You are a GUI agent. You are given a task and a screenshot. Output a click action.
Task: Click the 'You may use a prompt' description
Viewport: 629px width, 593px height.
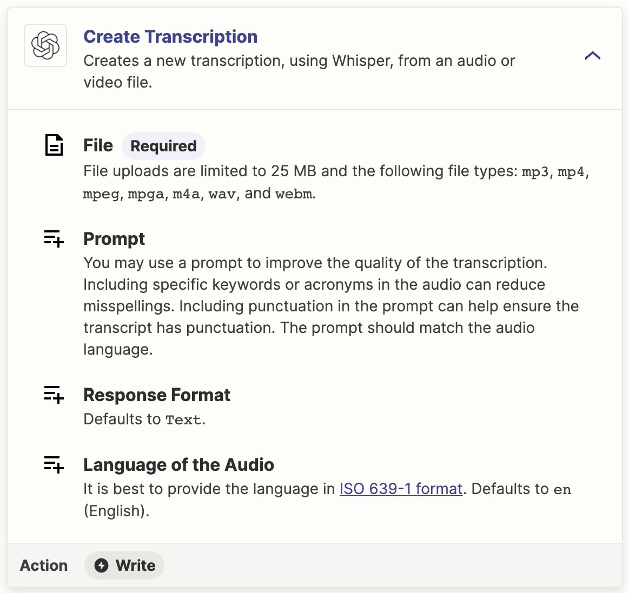tap(331, 306)
